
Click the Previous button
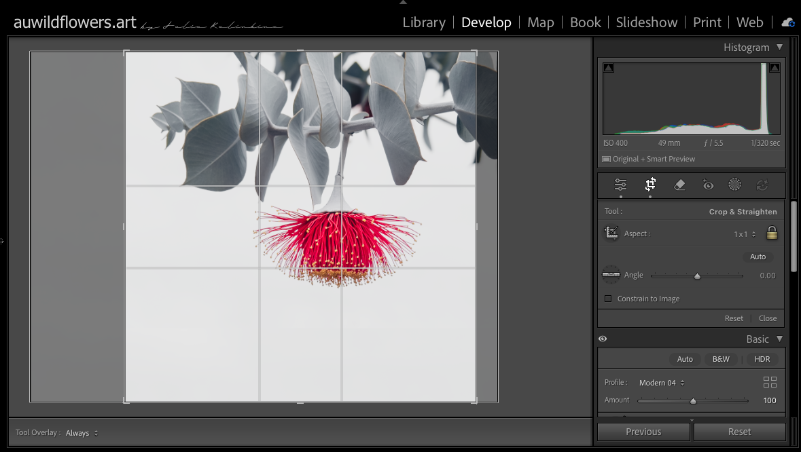coord(643,432)
